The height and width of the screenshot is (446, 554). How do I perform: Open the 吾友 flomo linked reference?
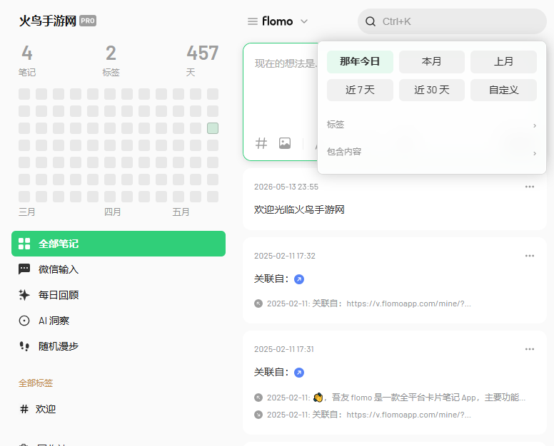pyautogui.click(x=390, y=398)
